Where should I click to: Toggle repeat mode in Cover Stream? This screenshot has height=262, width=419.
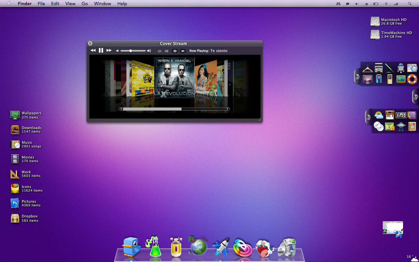tap(160, 51)
